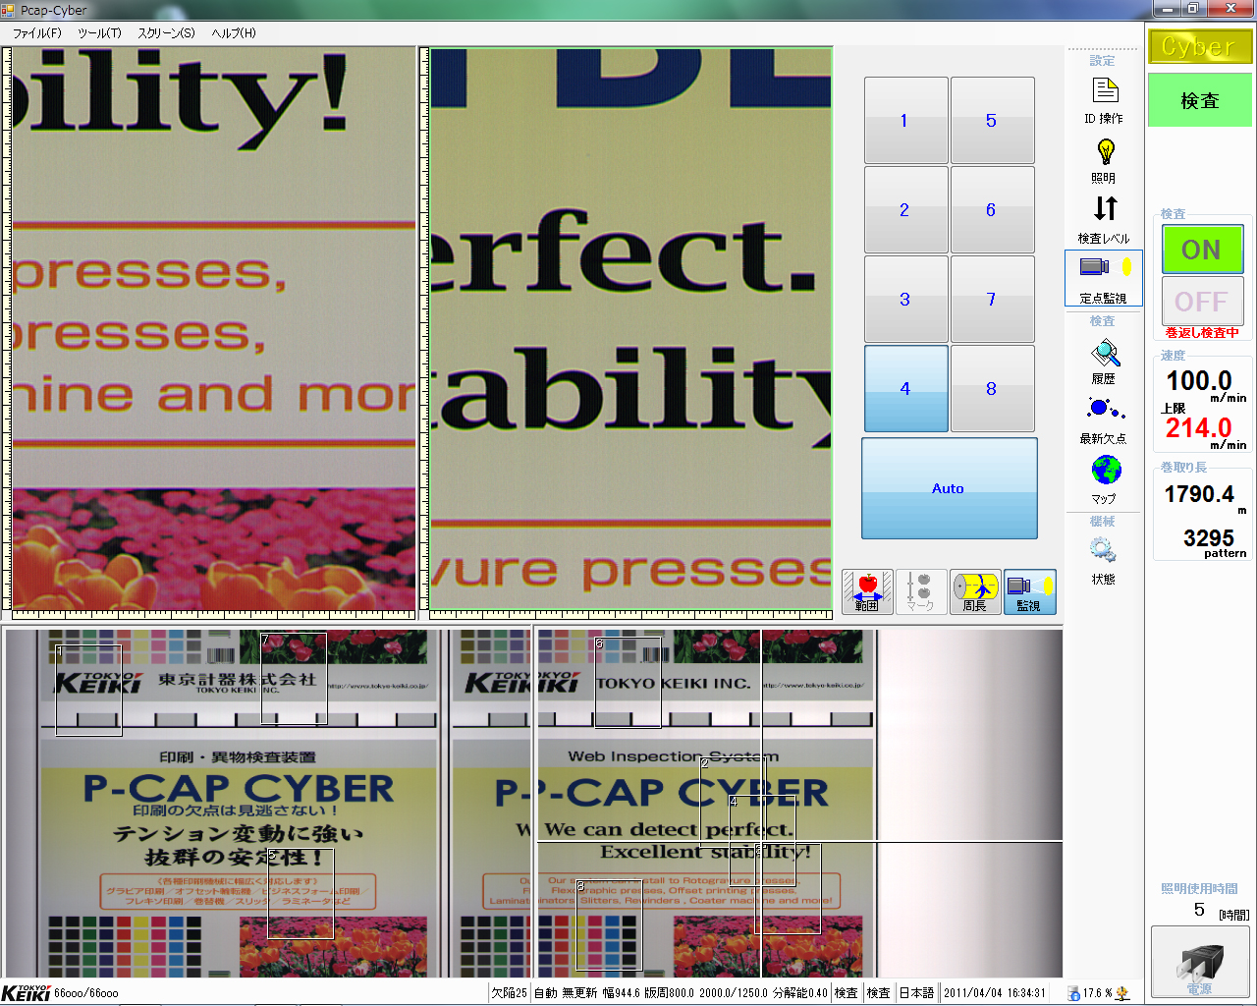Select monitor point 4 button

(905, 388)
